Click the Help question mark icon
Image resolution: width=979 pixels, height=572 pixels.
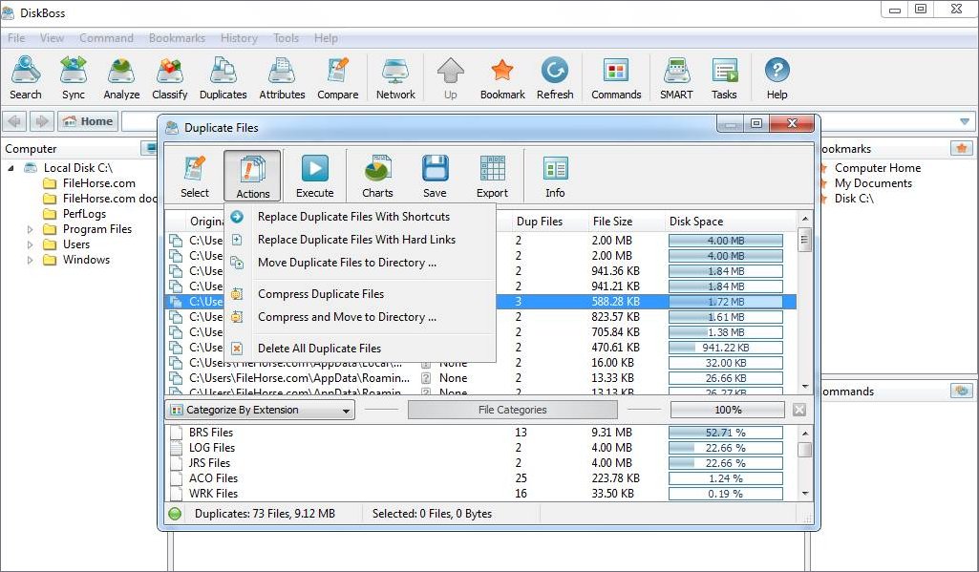tap(777, 78)
